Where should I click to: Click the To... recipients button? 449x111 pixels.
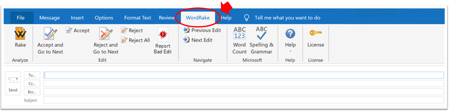32,75
